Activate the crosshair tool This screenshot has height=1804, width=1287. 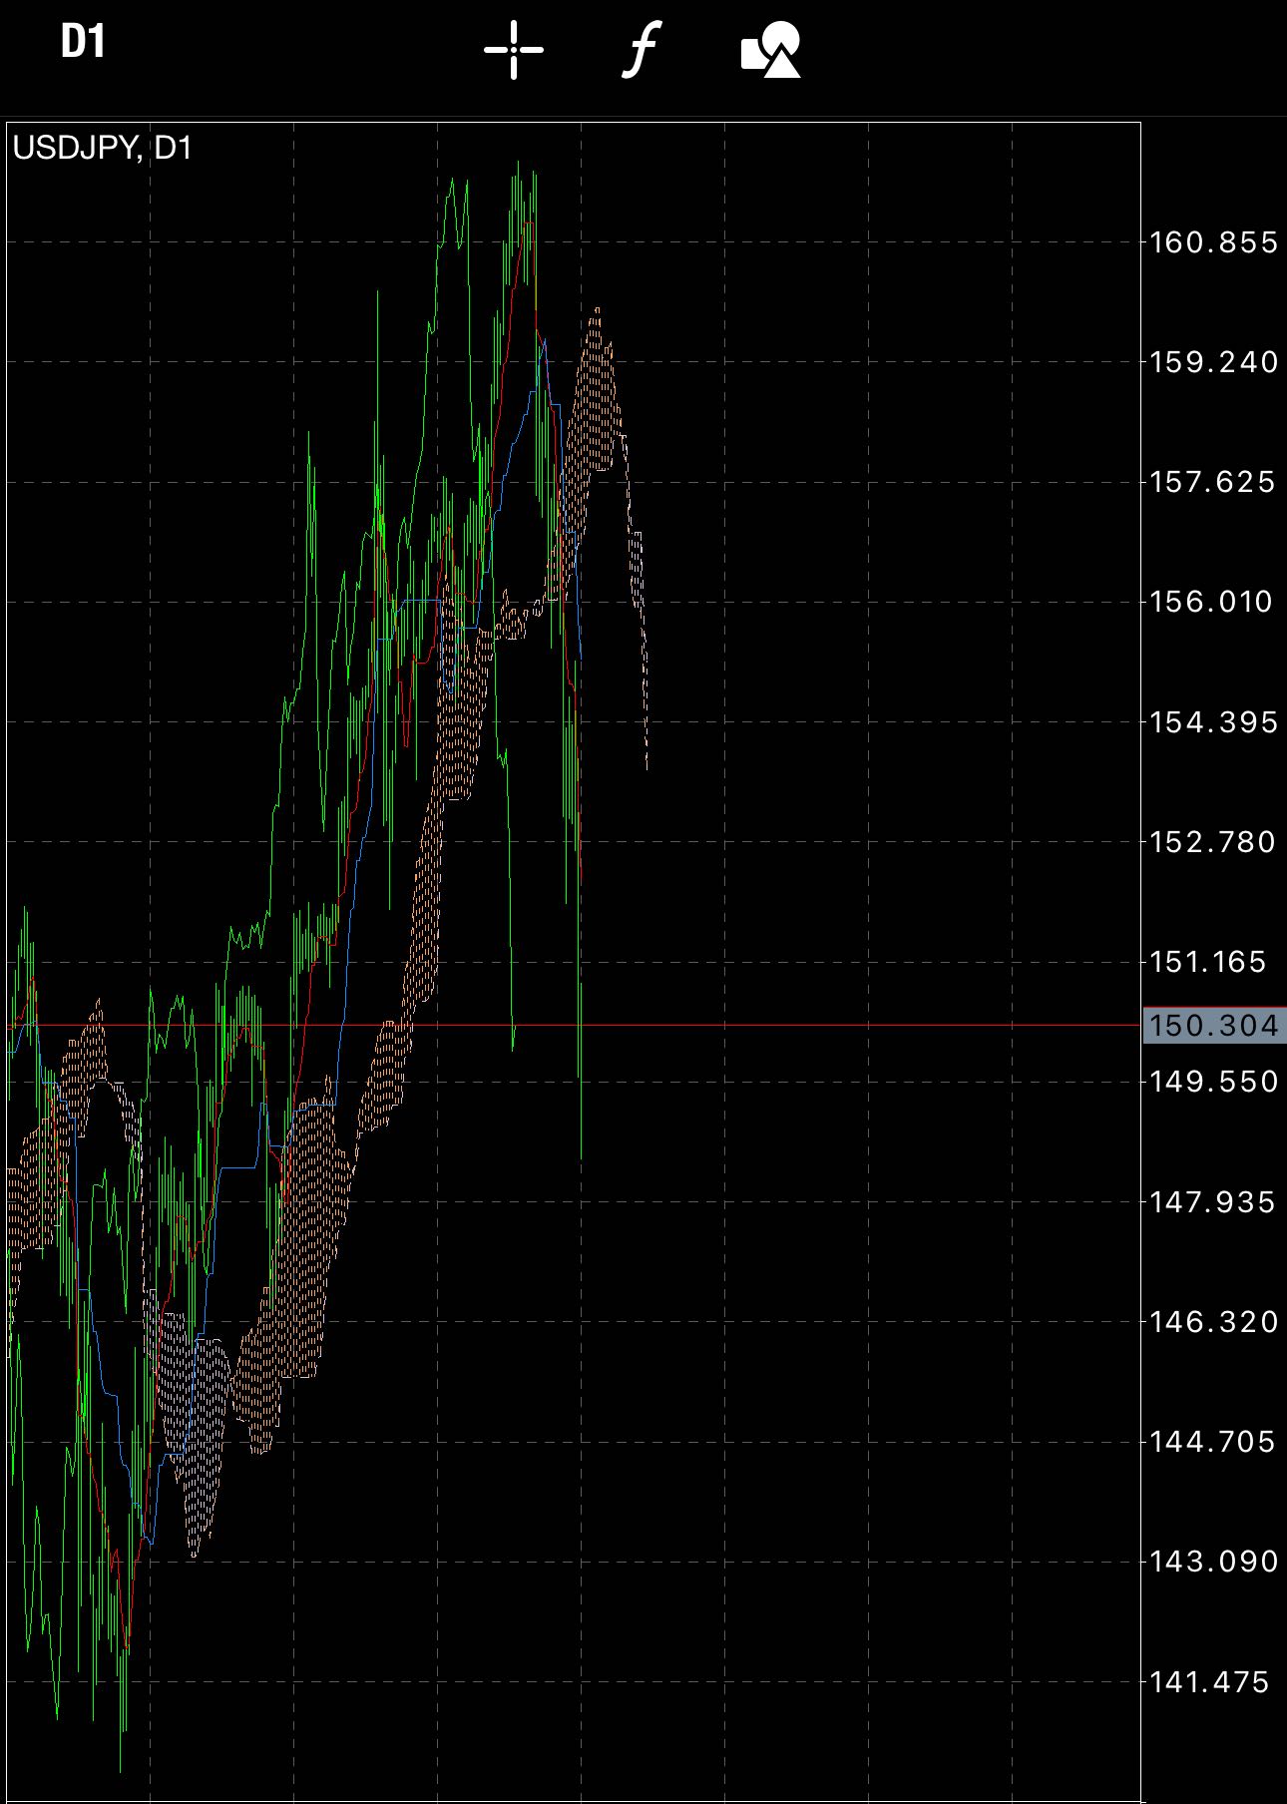514,49
